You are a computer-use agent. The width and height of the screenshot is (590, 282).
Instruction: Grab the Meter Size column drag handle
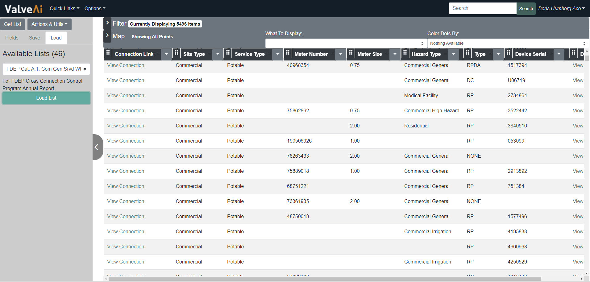351,52
